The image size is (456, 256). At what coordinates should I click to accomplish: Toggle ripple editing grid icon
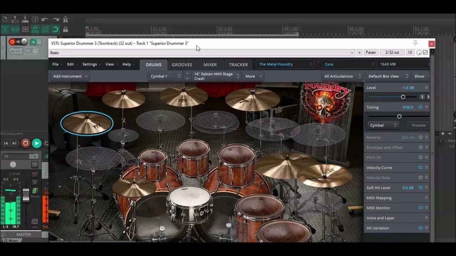[25, 29]
